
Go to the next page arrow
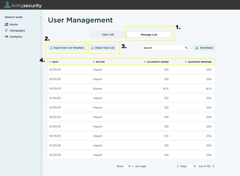tap(213, 166)
